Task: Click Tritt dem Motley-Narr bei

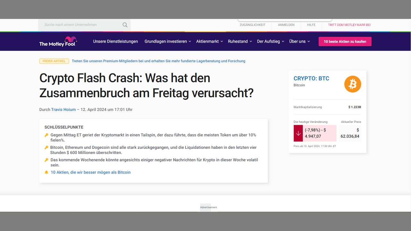Action: click(349, 25)
